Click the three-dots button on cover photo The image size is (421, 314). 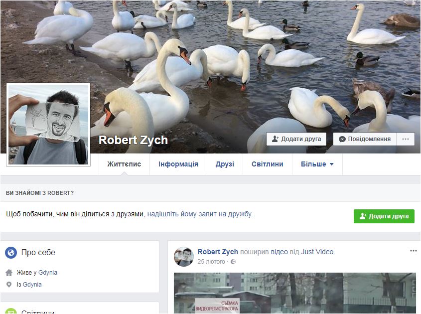coord(406,139)
